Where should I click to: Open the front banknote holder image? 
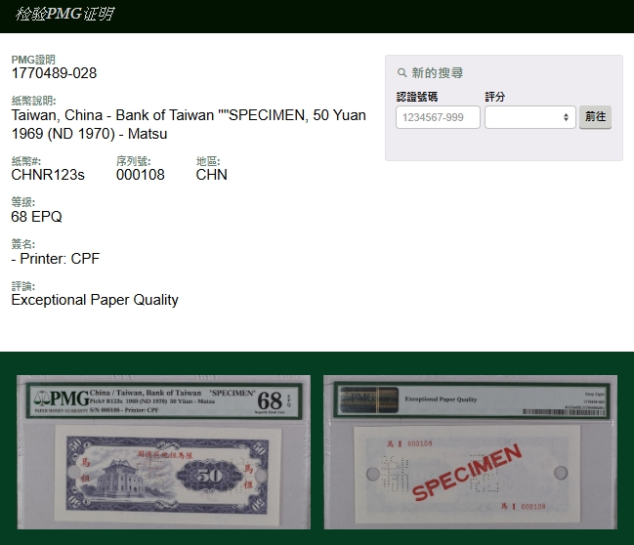(x=164, y=452)
